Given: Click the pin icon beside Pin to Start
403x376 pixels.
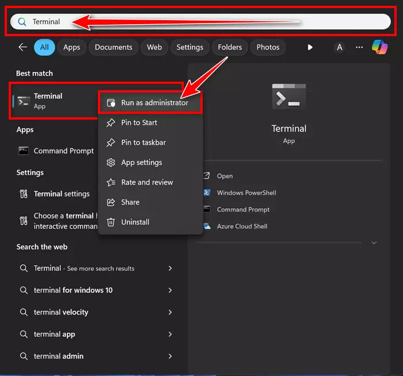Looking at the screenshot, I should [x=111, y=122].
